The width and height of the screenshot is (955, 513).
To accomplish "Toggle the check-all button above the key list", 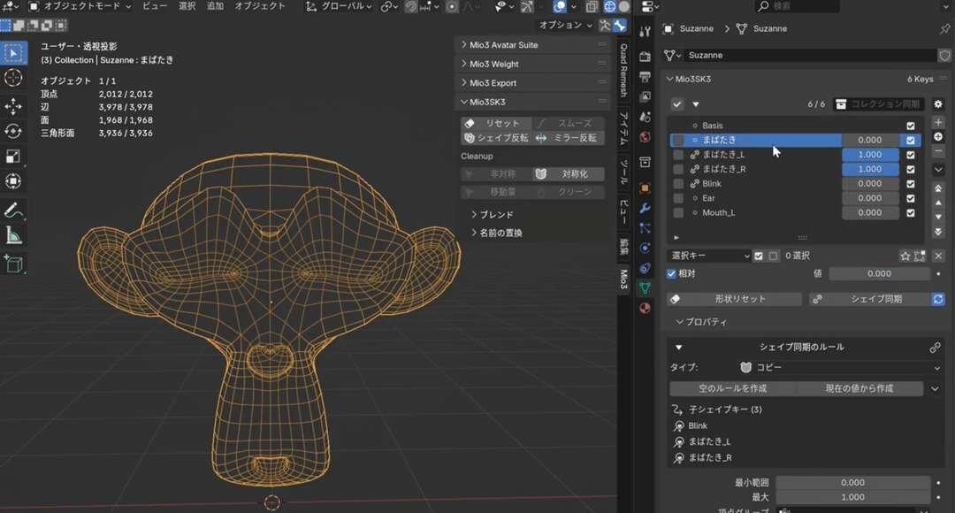I will tap(676, 104).
